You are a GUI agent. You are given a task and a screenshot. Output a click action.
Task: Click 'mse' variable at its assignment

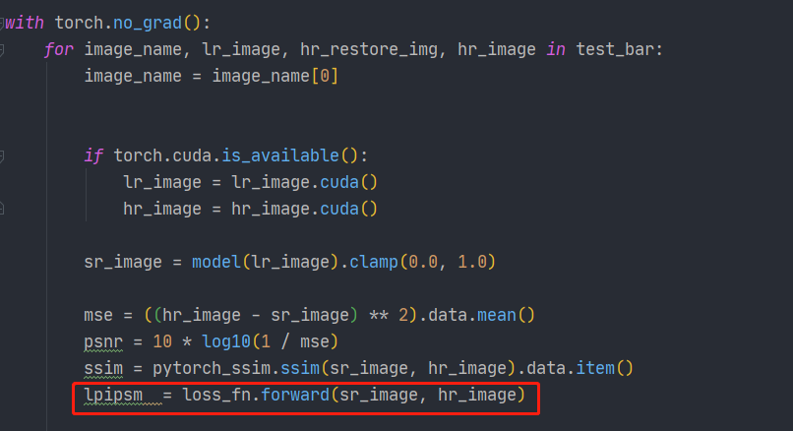[x=98, y=315]
